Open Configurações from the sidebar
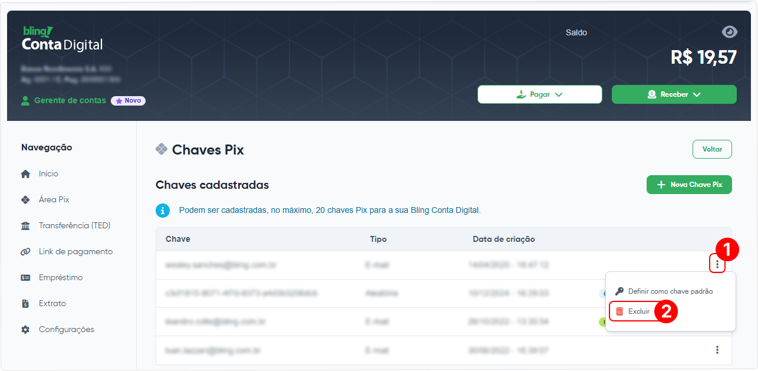Viewport: 758px width, 371px height. pyautogui.click(x=58, y=330)
